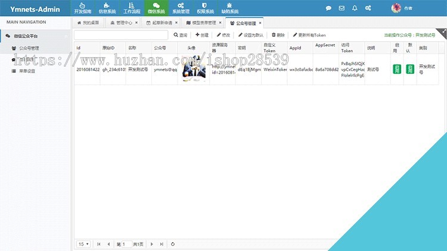Image resolution: width=447 pixels, height=251 pixels.
Task: Click the 创建 create button
Action: pyautogui.click(x=202, y=35)
